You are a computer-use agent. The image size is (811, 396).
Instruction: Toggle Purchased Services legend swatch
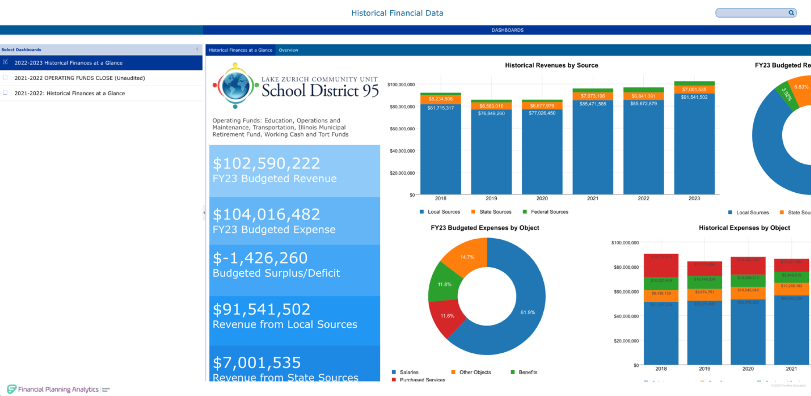[394, 380]
